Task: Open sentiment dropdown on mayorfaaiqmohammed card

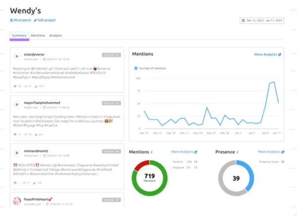Action: coord(111,103)
